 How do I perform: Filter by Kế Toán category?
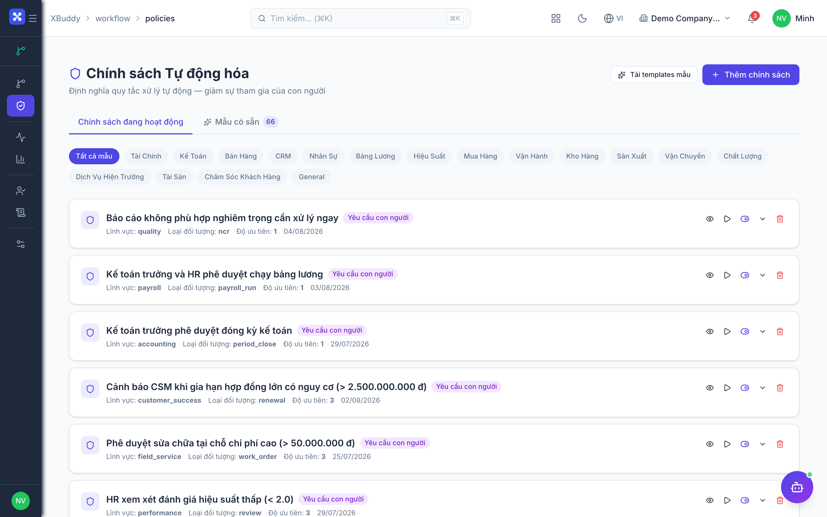[193, 156]
